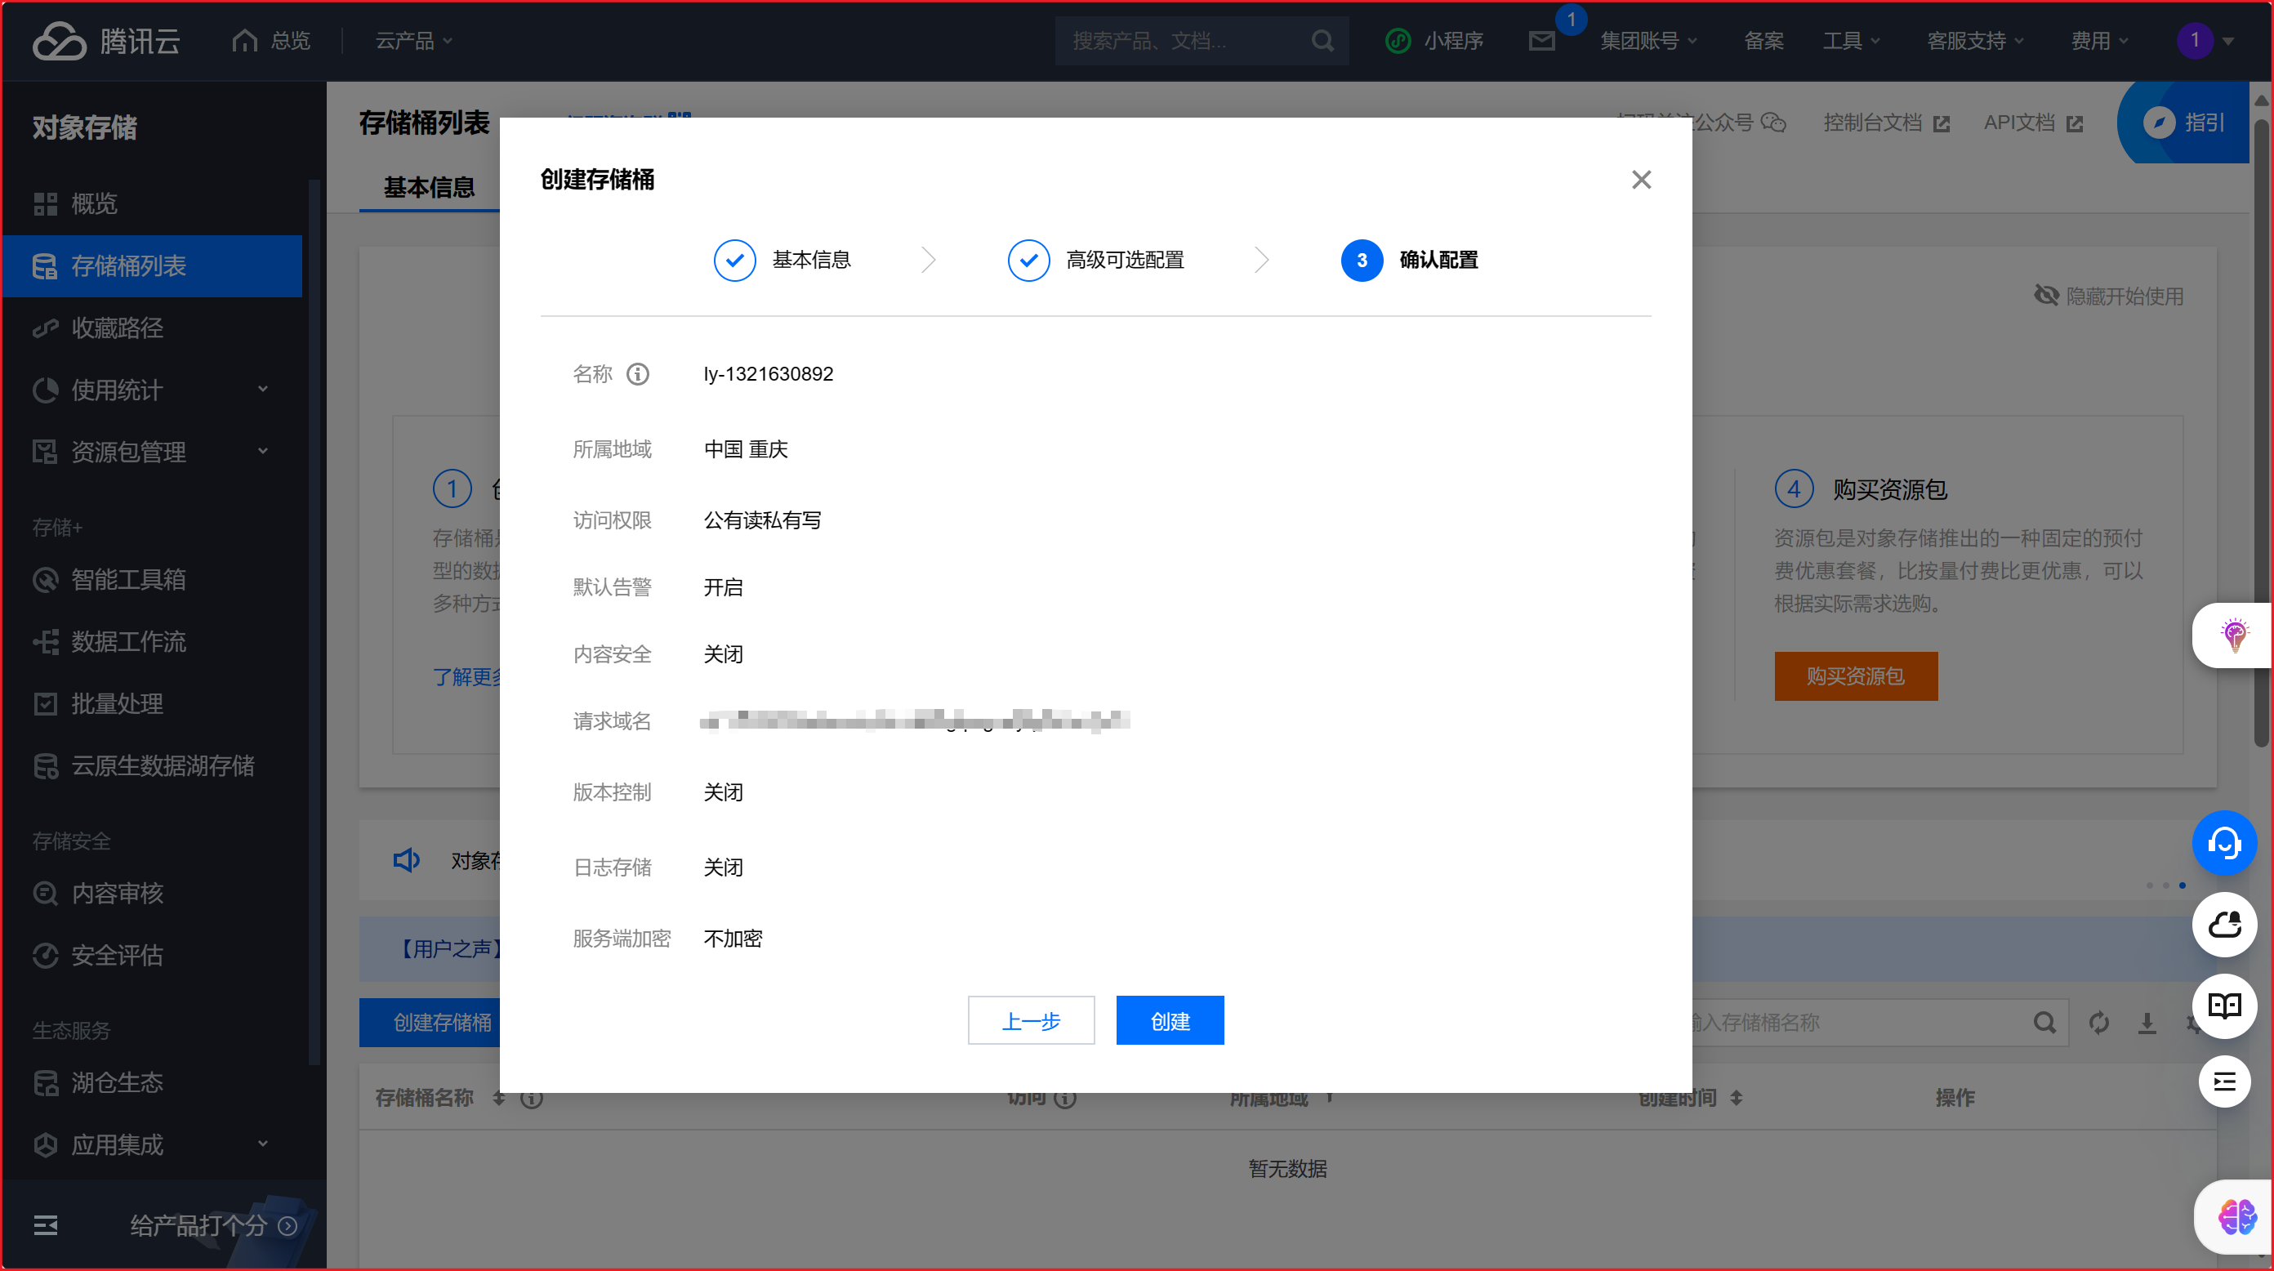The width and height of the screenshot is (2274, 1271).
Task: Open the documentation book floating icon
Action: click(x=2223, y=1006)
